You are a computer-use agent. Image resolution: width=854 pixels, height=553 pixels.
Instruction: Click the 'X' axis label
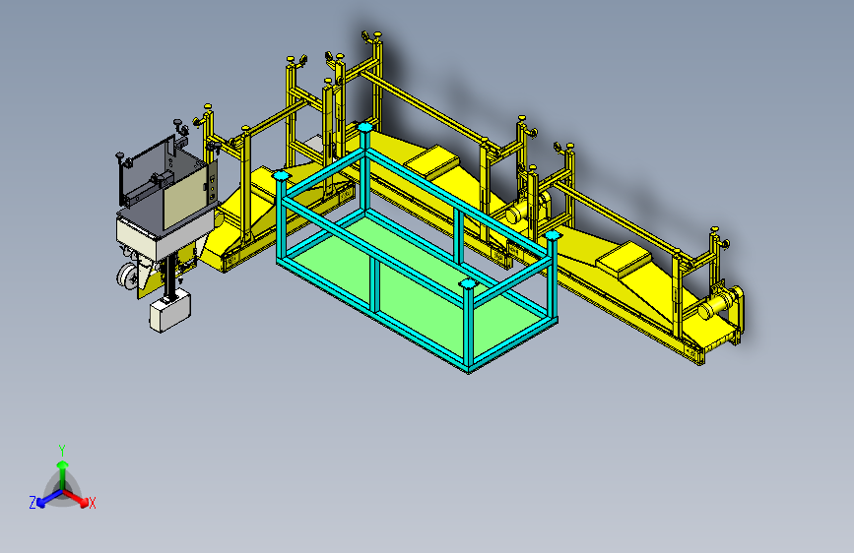coord(92,504)
